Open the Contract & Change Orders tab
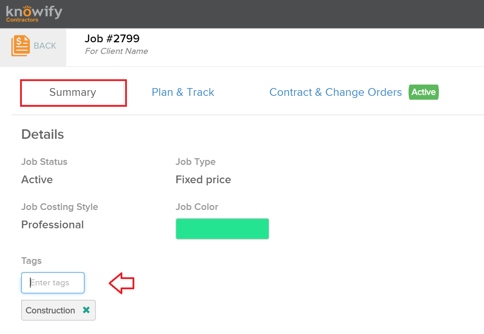This screenshot has width=484, height=334. point(336,92)
